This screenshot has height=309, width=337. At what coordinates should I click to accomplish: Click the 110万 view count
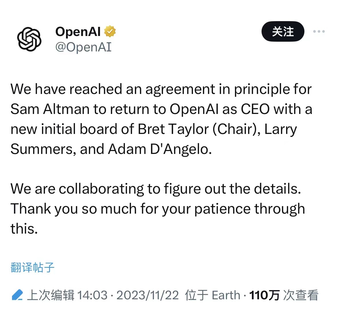(x=264, y=295)
